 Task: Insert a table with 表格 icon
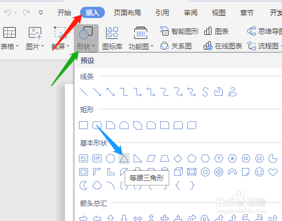[x=10, y=33]
